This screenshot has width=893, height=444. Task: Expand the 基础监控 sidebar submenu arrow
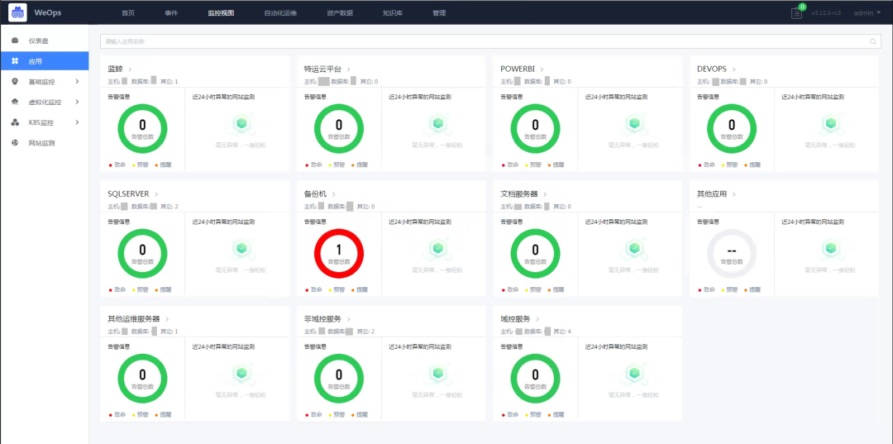[x=77, y=81]
